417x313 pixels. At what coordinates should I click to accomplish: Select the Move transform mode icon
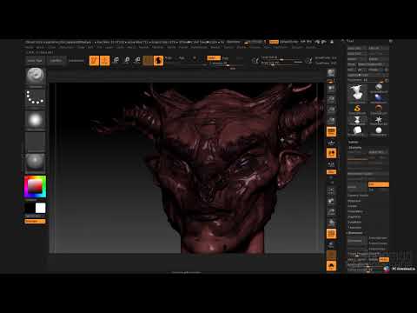click(x=116, y=60)
